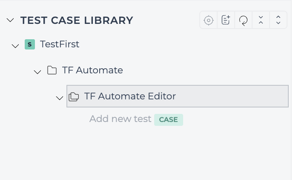Select the TF Automate Editor label
This screenshot has height=180, width=293.
(130, 96)
